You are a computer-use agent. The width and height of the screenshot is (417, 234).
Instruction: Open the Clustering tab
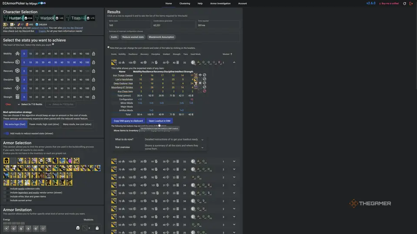[185, 3]
